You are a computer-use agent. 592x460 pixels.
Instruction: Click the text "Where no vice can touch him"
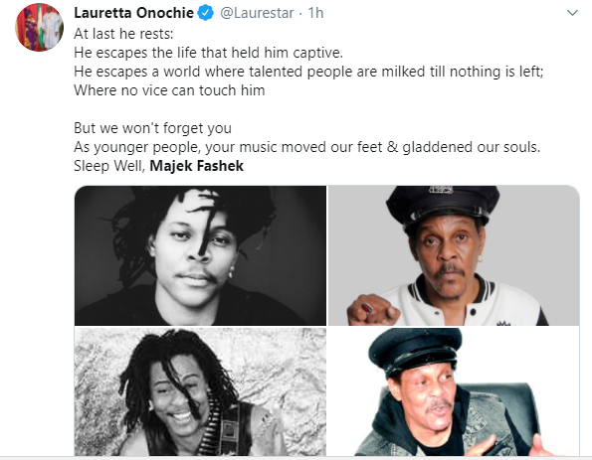[x=169, y=90]
